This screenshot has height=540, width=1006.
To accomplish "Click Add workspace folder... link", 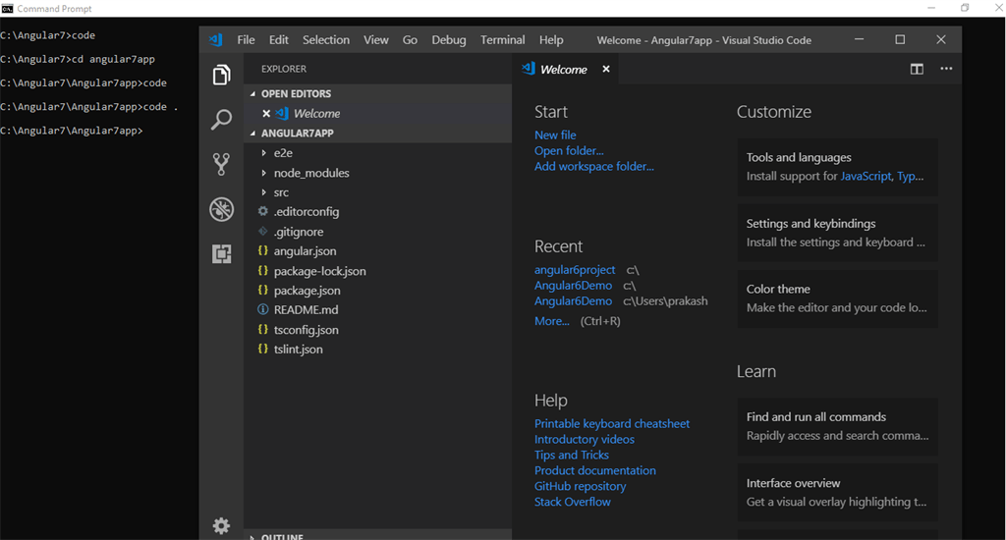I will (x=594, y=166).
